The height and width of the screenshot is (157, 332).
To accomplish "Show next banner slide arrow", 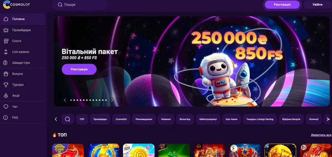I will coord(112,100).
